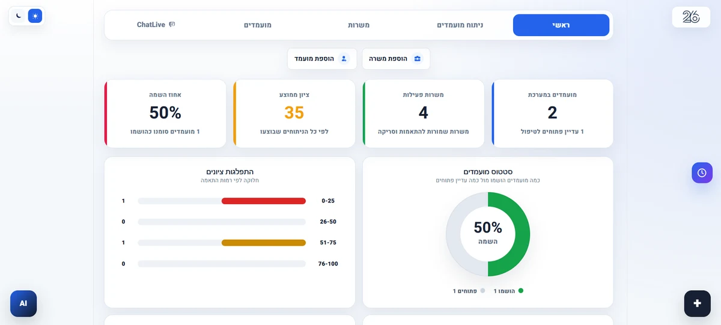Click the red 0-25 score bar
This screenshot has width=721, height=325.
point(264,201)
